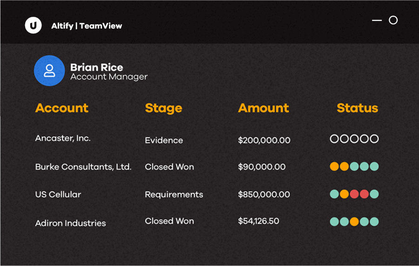Click the Altify logo icon
This screenshot has width=419, height=266.
point(33,26)
